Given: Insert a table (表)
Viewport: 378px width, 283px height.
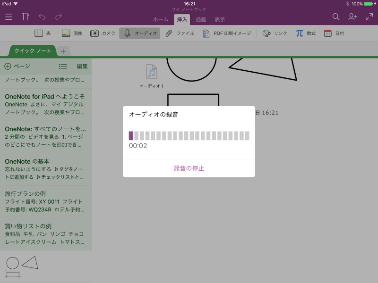Looking at the screenshot, I should pyautogui.click(x=43, y=33).
